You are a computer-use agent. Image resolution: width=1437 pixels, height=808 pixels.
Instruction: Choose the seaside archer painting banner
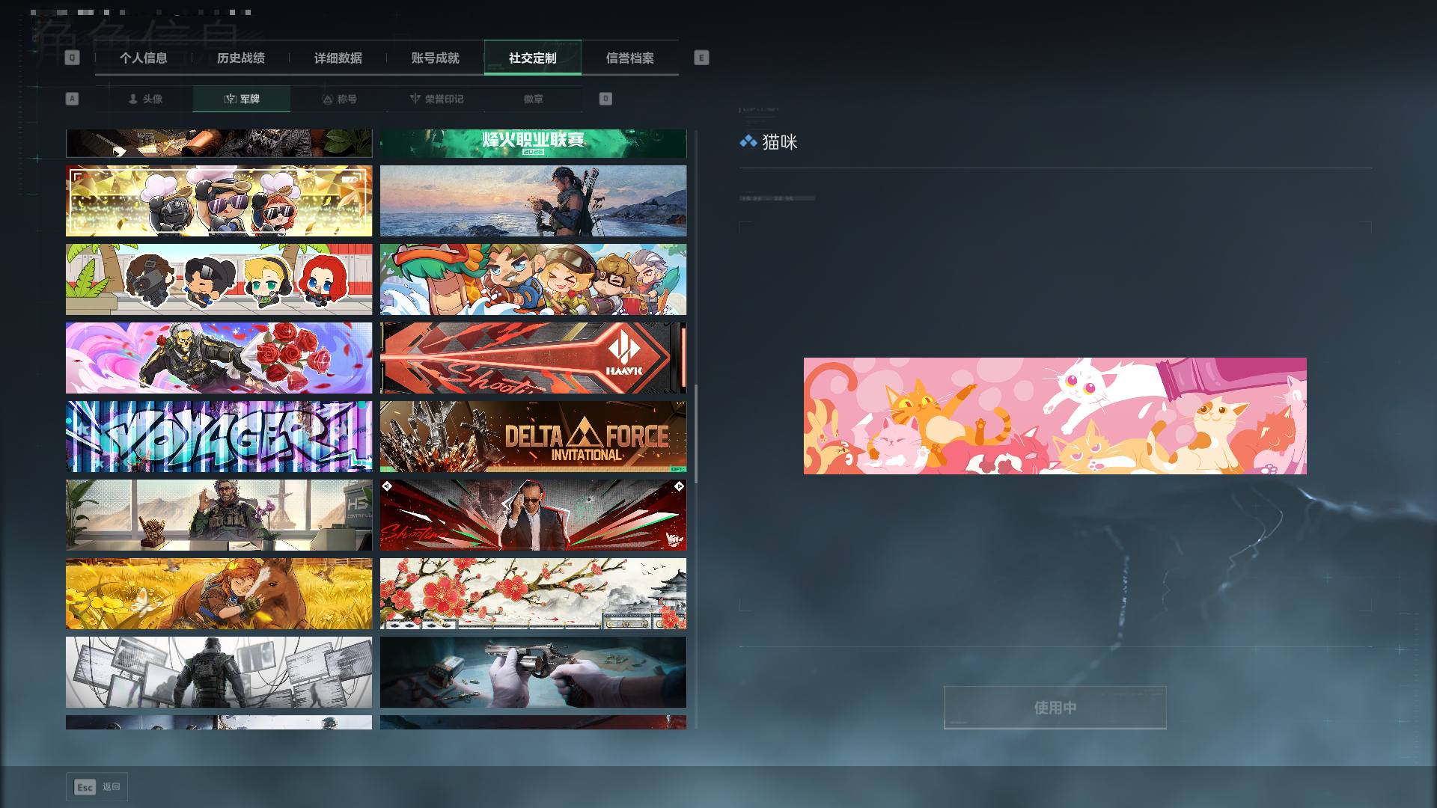tap(533, 201)
